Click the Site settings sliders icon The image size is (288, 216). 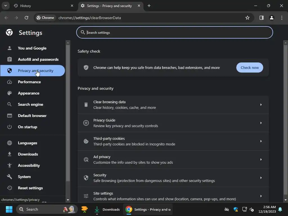click(86, 196)
